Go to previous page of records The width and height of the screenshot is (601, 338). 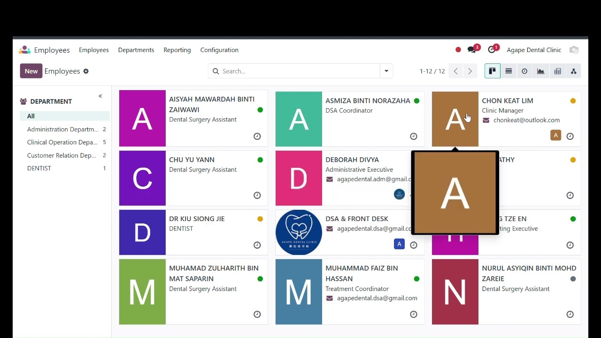tap(455, 71)
